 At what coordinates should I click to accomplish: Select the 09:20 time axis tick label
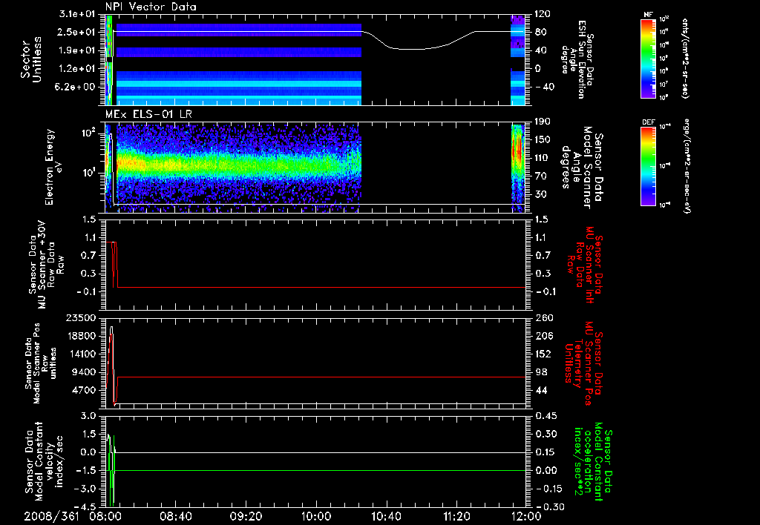click(246, 515)
